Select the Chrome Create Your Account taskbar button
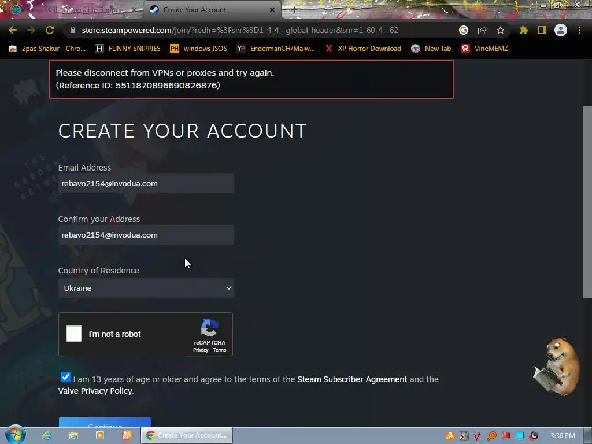The image size is (592, 444). [187, 435]
